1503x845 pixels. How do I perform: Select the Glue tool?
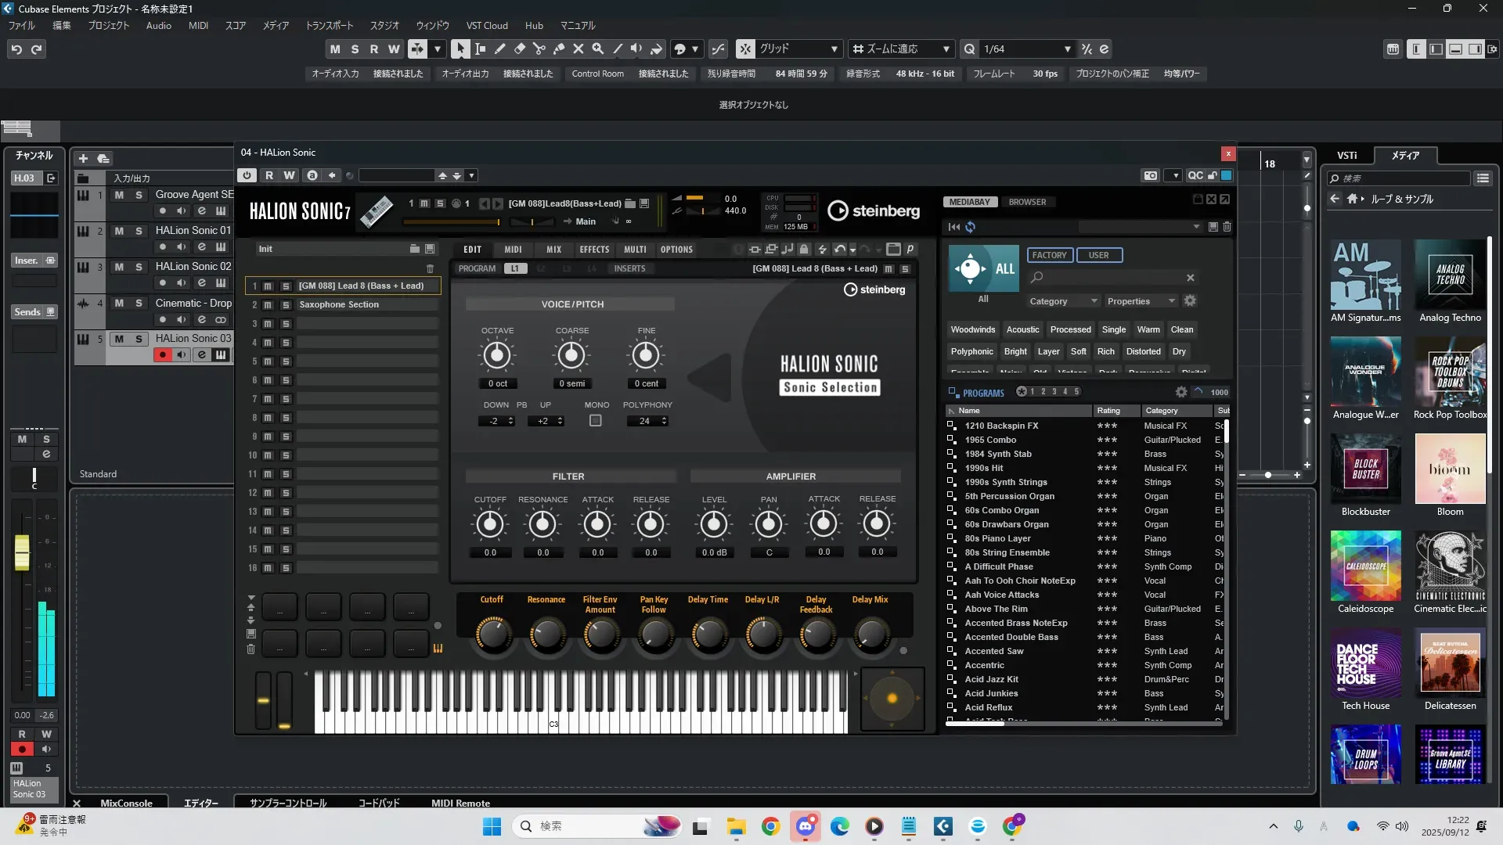pyautogui.click(x=558, y=49)
